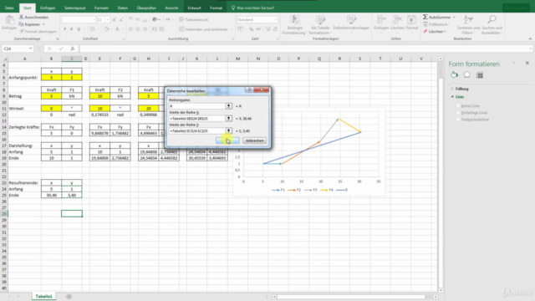
Task: Close the Form formatieren pane
Action: pos(527,63)
